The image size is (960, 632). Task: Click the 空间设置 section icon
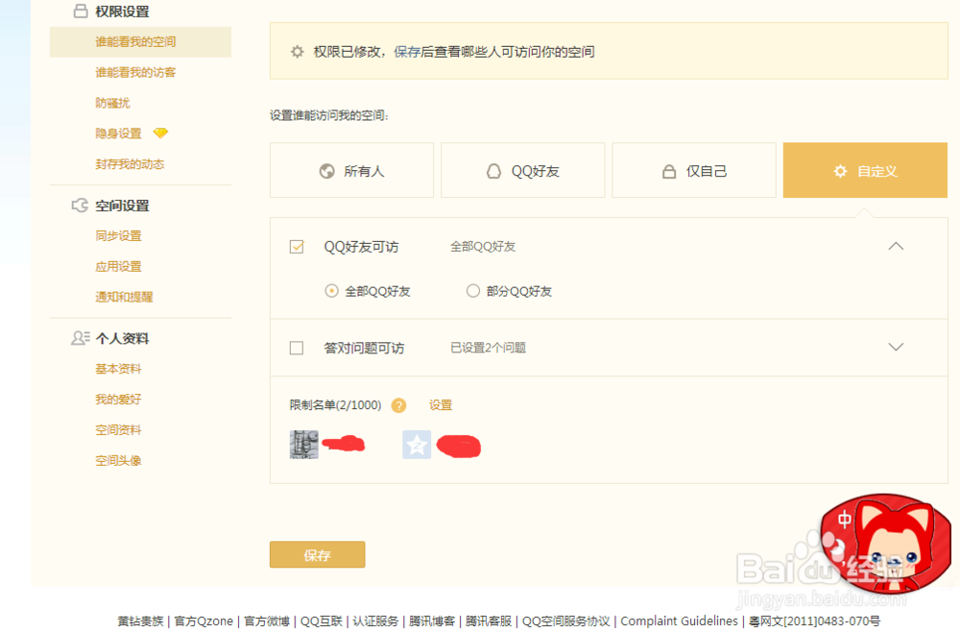click(x=80, y=205)
